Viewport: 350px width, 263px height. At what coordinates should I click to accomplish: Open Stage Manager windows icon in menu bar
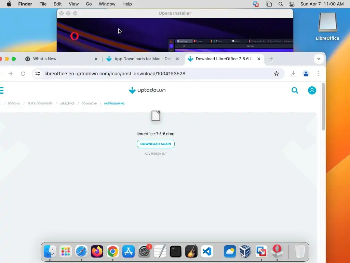click(269, 4)
